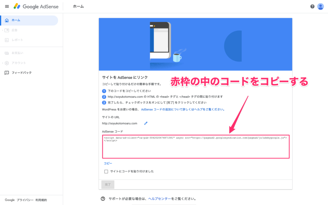Click the AdSense コード label

tap(112, 132)
